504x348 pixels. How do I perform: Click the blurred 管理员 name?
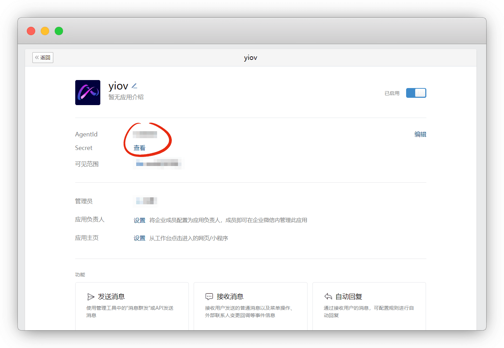click(146, 201)
